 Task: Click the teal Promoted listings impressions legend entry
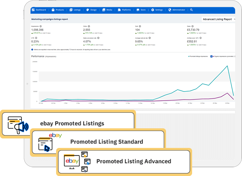click(x=198, y=56)
